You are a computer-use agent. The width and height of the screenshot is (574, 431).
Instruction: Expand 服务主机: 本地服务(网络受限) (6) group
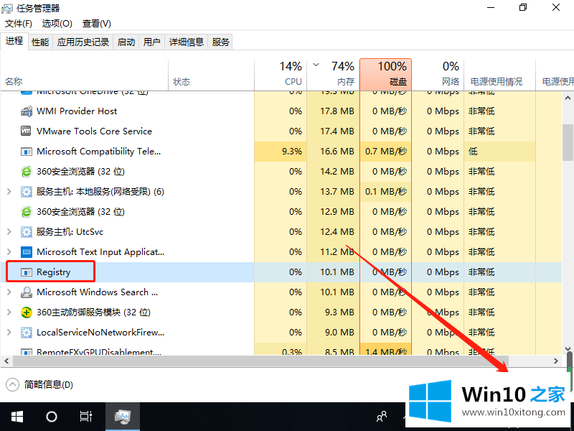click(x=9, y=191)
